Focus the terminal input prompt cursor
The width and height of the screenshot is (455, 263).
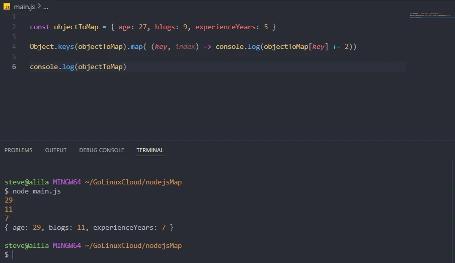(x=13, y=255)
